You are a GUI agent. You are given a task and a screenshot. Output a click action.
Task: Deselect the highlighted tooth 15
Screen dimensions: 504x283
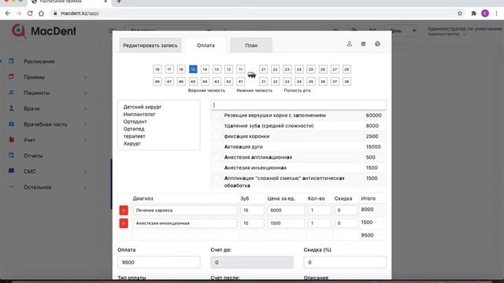(193, 69)
